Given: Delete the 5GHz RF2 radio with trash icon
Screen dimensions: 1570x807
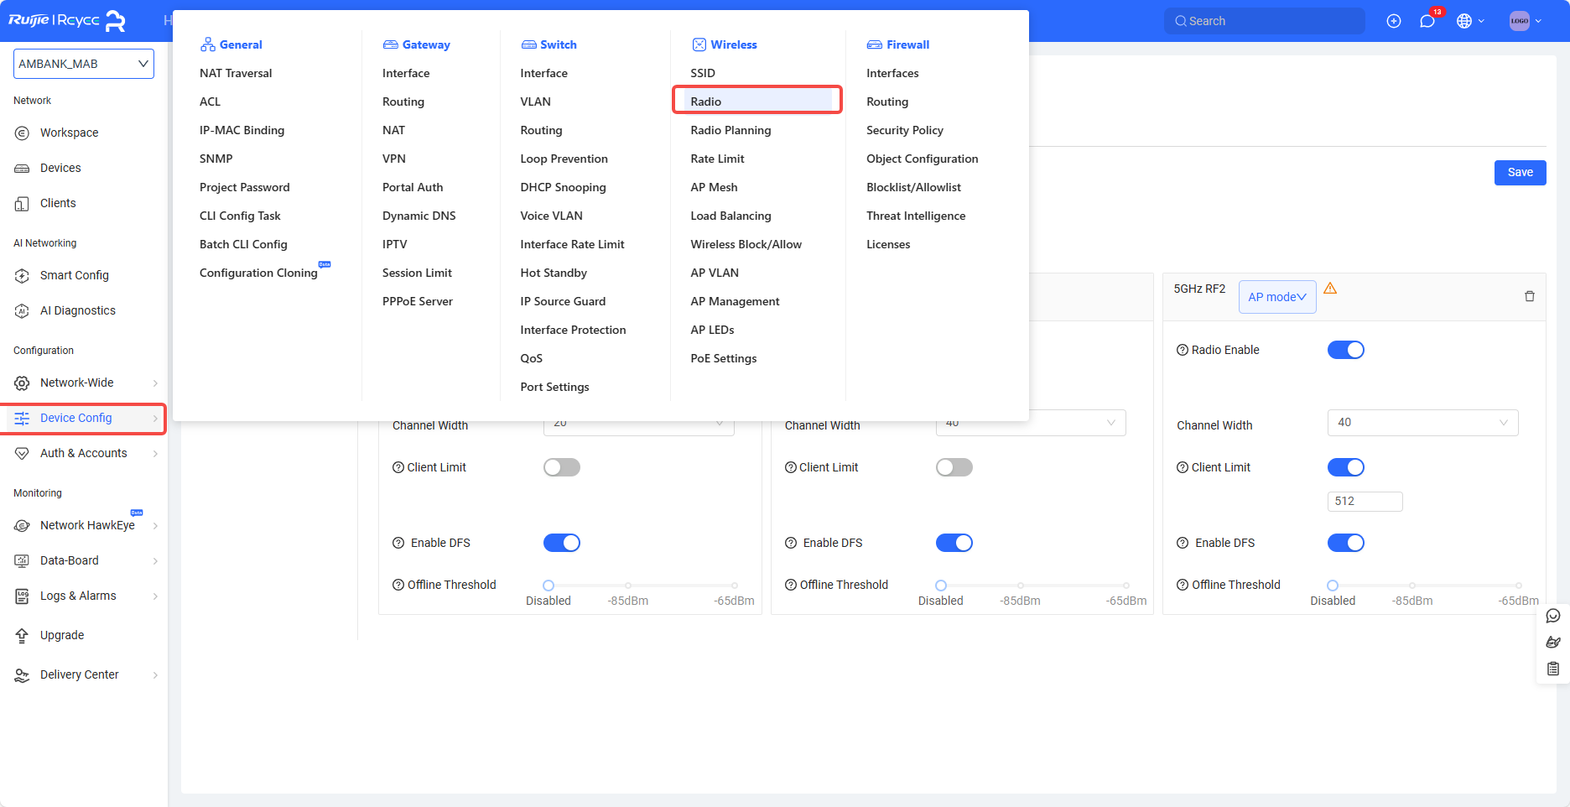Looking at the screenshot, I should pos(1530,296).
